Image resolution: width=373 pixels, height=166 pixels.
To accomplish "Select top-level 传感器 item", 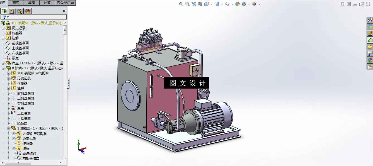I will (17, 33).
